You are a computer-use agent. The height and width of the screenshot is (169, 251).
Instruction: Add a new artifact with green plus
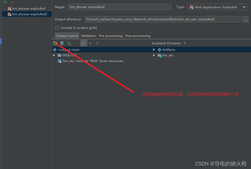point(5,2)
